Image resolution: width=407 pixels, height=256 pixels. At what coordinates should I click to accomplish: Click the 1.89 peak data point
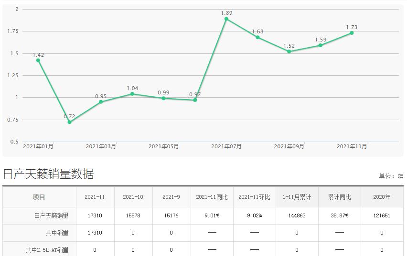[x=226, y=19]
